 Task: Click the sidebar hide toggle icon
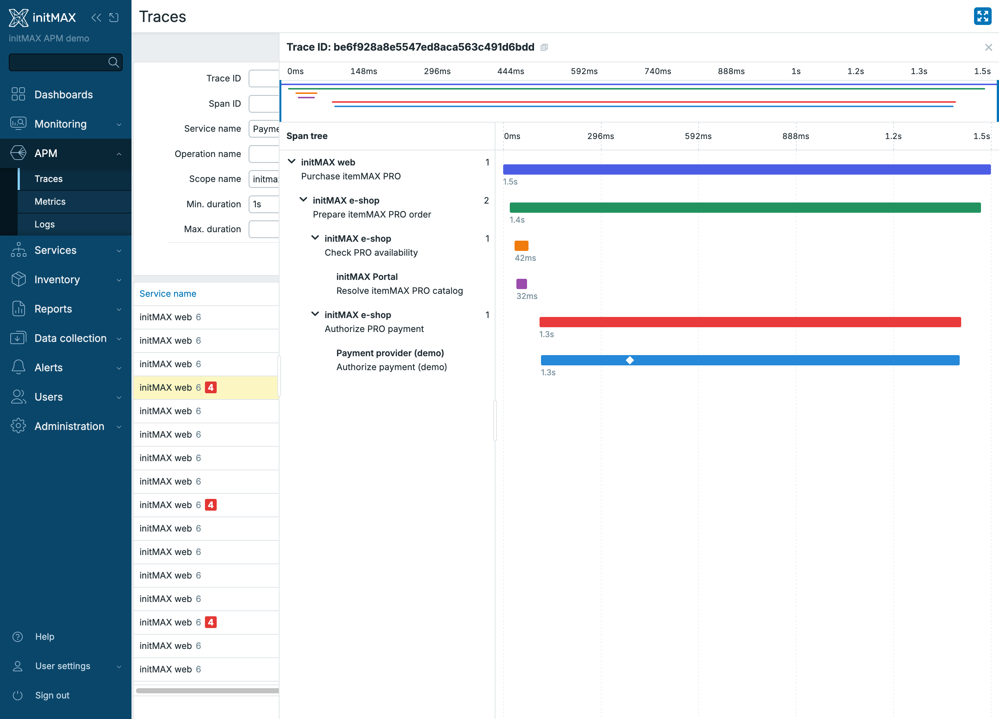114,18
